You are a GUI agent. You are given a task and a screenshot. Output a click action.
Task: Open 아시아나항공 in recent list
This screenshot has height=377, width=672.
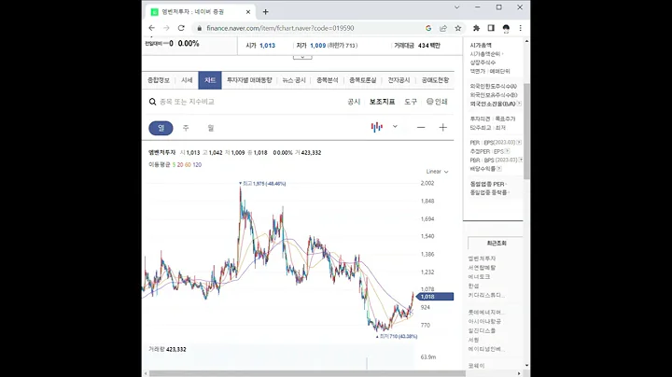tap(484, 321)
